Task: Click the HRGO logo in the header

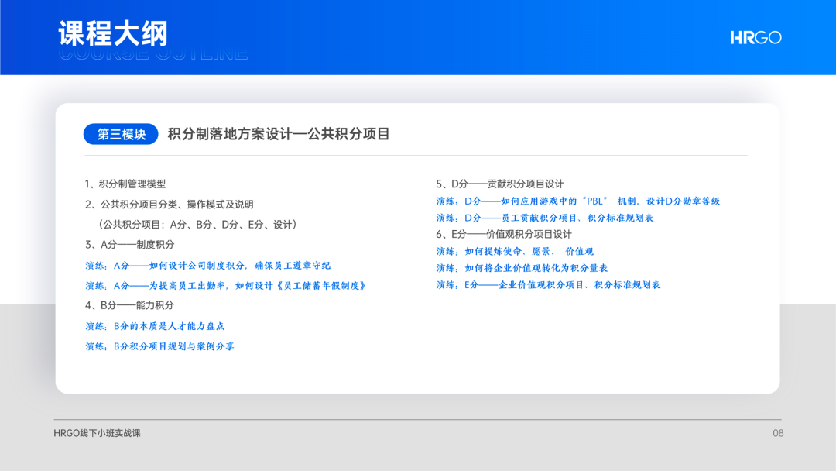Action: pos(755,37)
